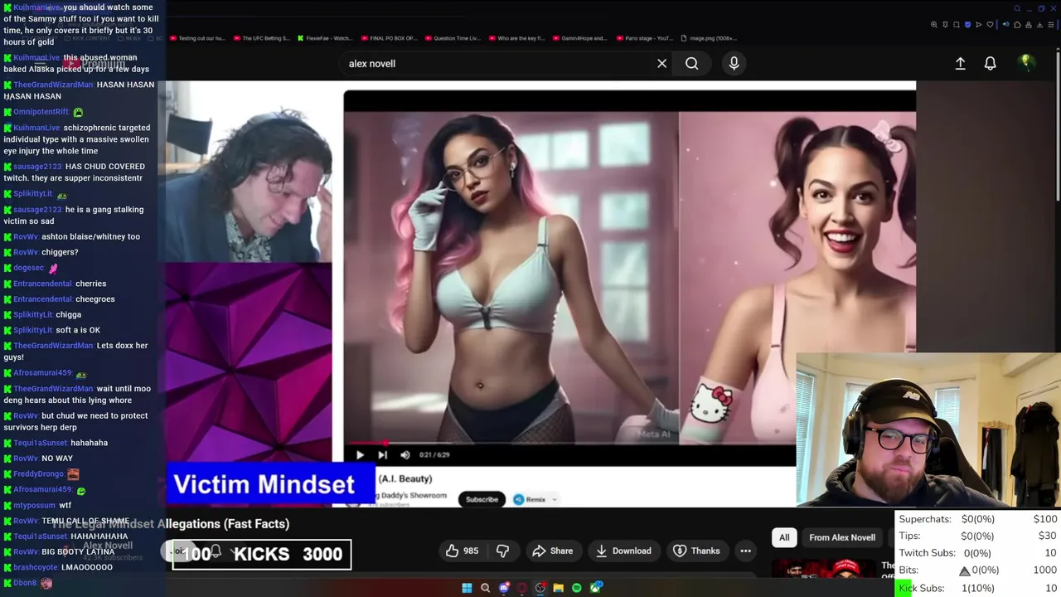Click chat message 'BIG BOOTY LATINA'
Viewport: 1061px width, 597px height.
pos(78,552)
